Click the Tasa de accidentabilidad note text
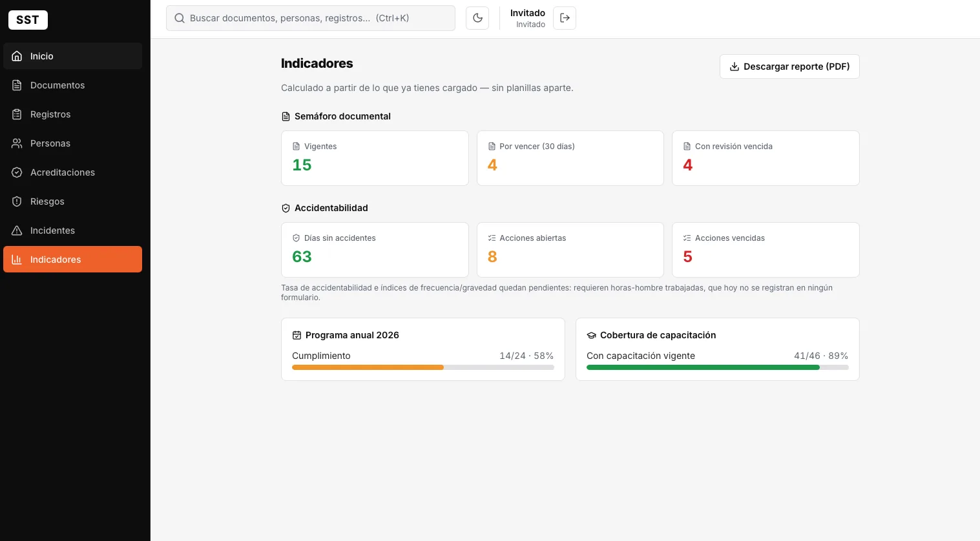Viewport: 980px width, 541px height. click(x=557, y=292)
